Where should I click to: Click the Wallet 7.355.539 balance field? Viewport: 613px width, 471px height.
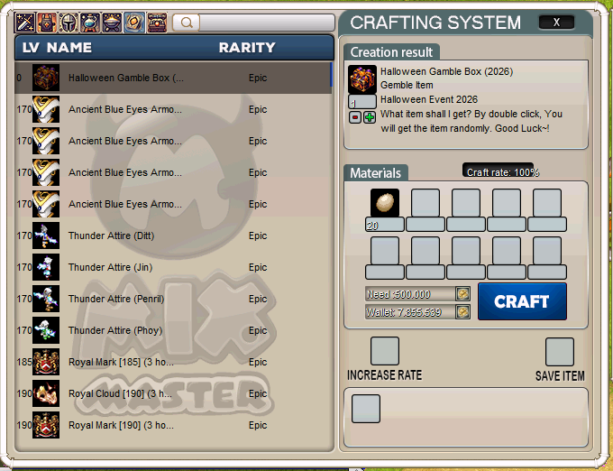point(410,312)
